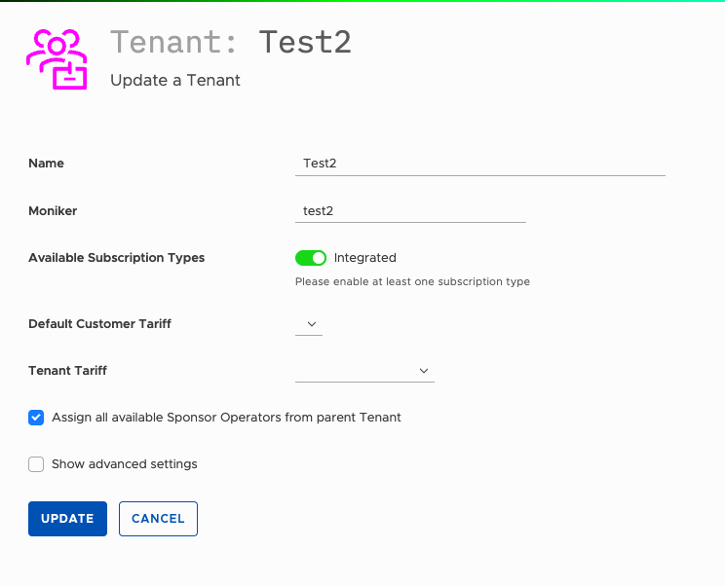Screen dimensions: 725x586
Task: Click the Assign all available Sponsor Operators label
Action: point(226,418)
